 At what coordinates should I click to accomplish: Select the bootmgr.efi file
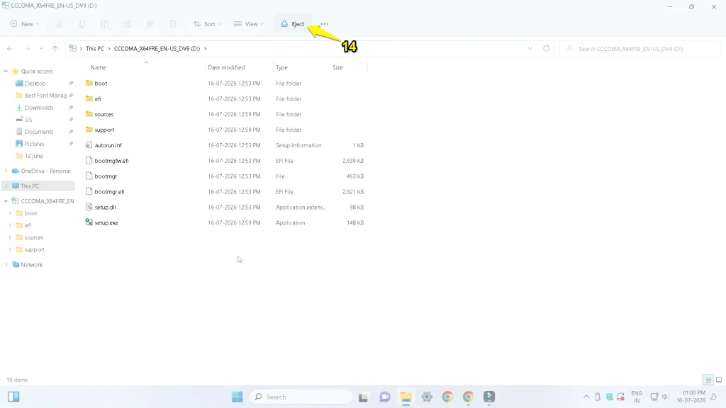coord(109,191)
